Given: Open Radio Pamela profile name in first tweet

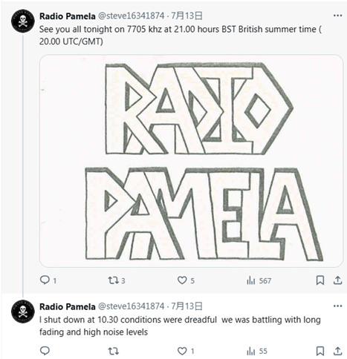Looking at the screenshot, I should coord(68,16).
